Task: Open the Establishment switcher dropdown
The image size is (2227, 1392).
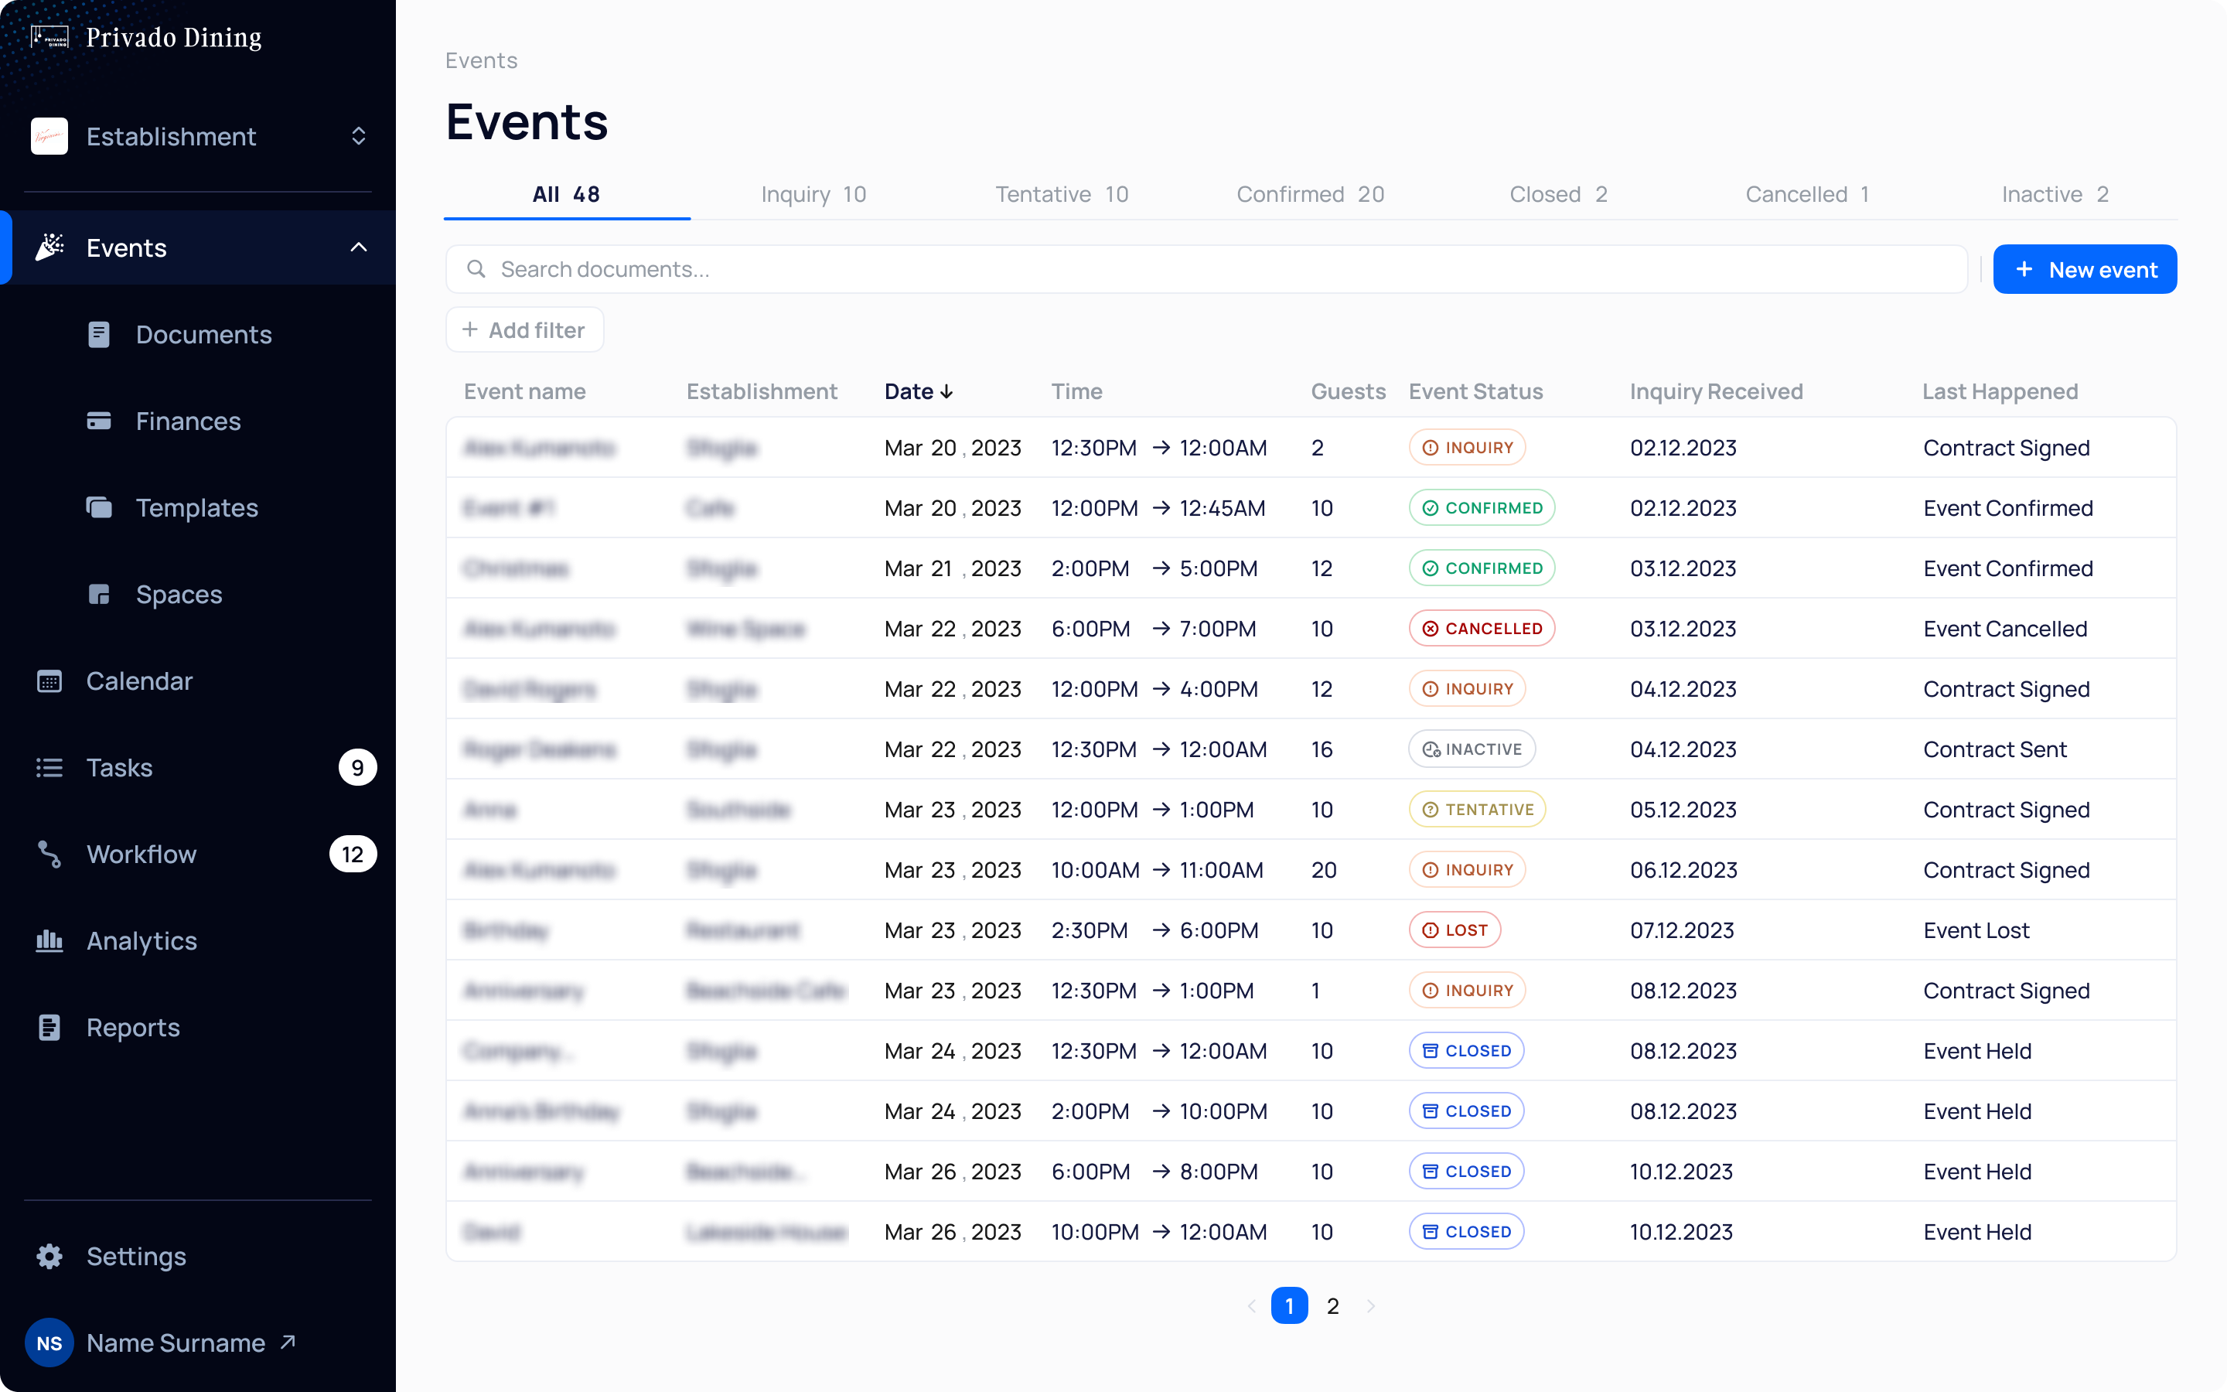Action: 359,136
